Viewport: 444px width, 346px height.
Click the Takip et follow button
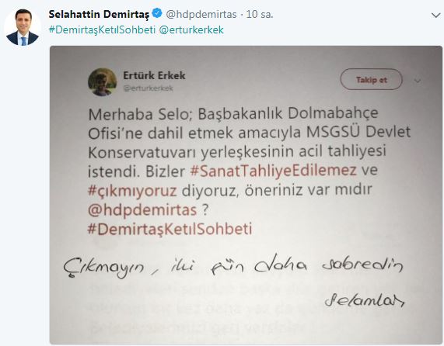(x=371, y=80)
